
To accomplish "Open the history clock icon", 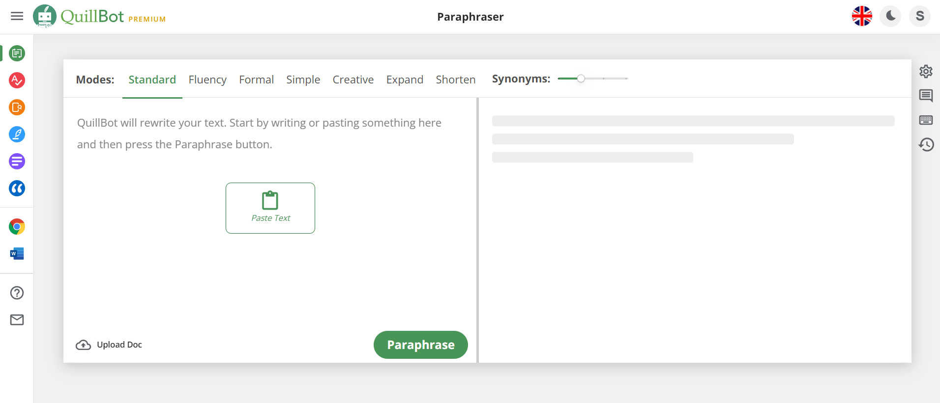I will point(926,144).
